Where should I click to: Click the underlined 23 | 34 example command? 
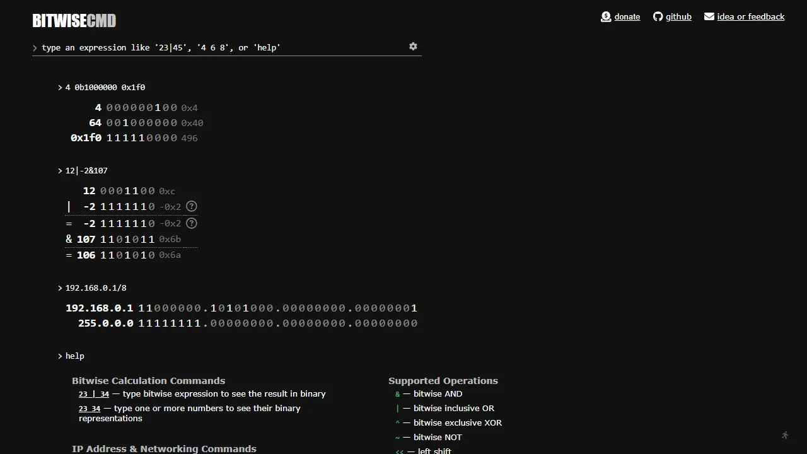93,393
